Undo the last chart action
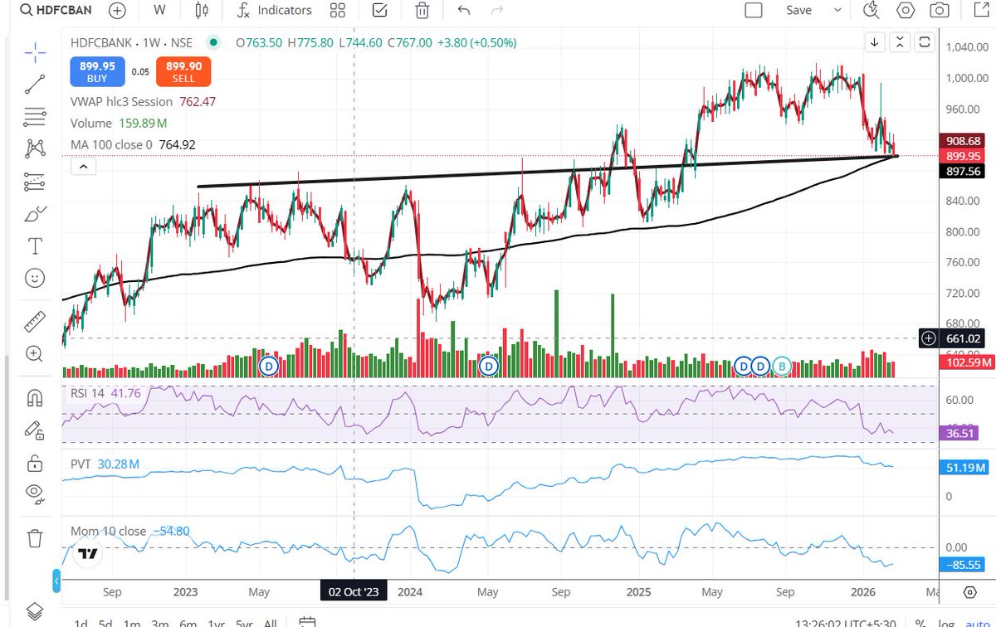 464,11
